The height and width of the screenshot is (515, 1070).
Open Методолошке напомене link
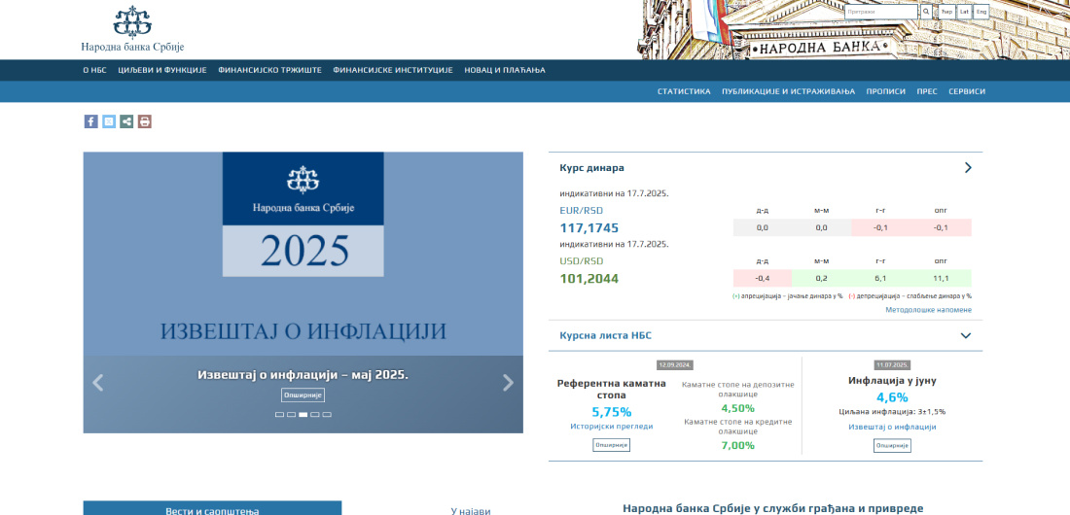[x=929, y=310]
